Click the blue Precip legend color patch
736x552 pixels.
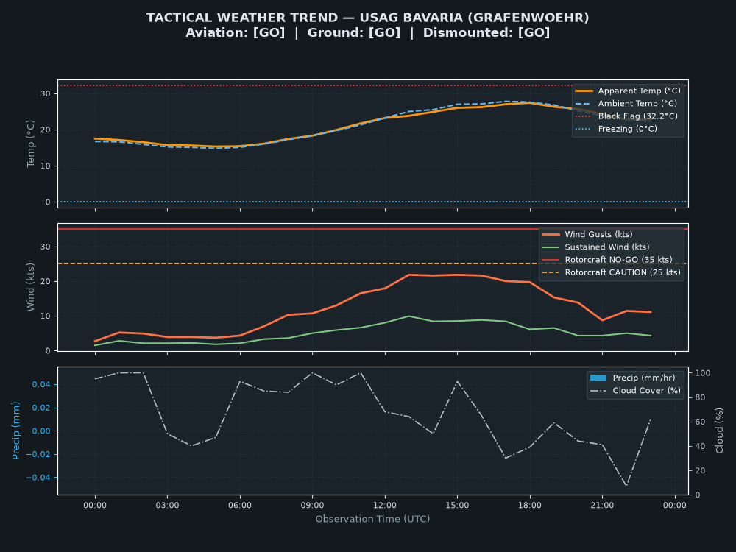click(598, 378)
